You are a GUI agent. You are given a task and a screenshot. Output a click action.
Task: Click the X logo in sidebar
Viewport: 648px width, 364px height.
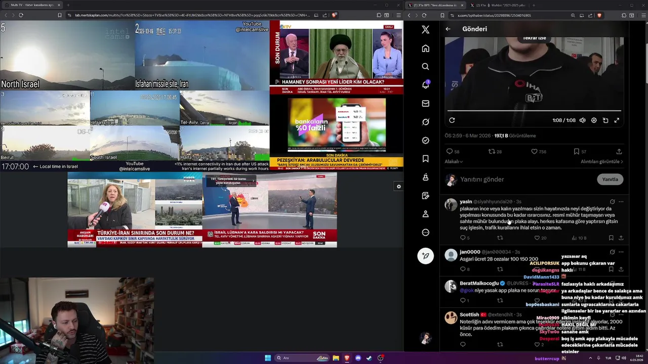point(425,30)
